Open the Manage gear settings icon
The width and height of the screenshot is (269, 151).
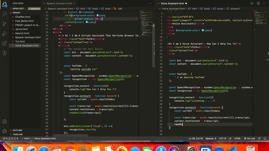click(5, 131)
